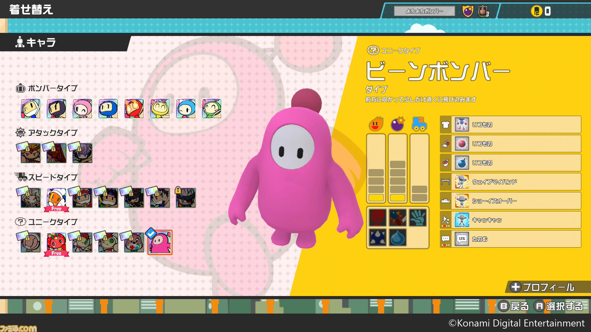Screen dimensions: 591x332
Task: Click the ユニークタイプ section heading on left
Action: pos(47,222)
